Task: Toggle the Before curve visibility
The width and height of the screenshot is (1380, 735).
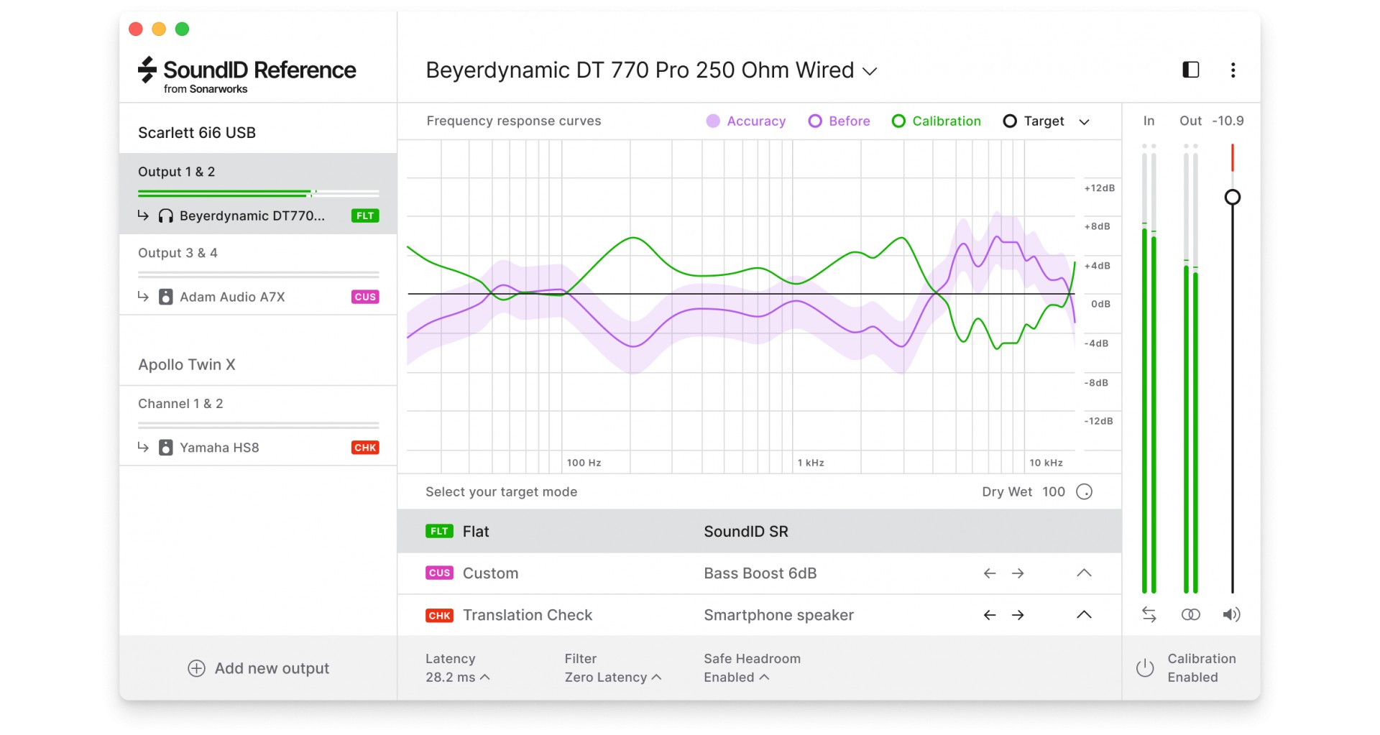Action: tap(839, 121)
